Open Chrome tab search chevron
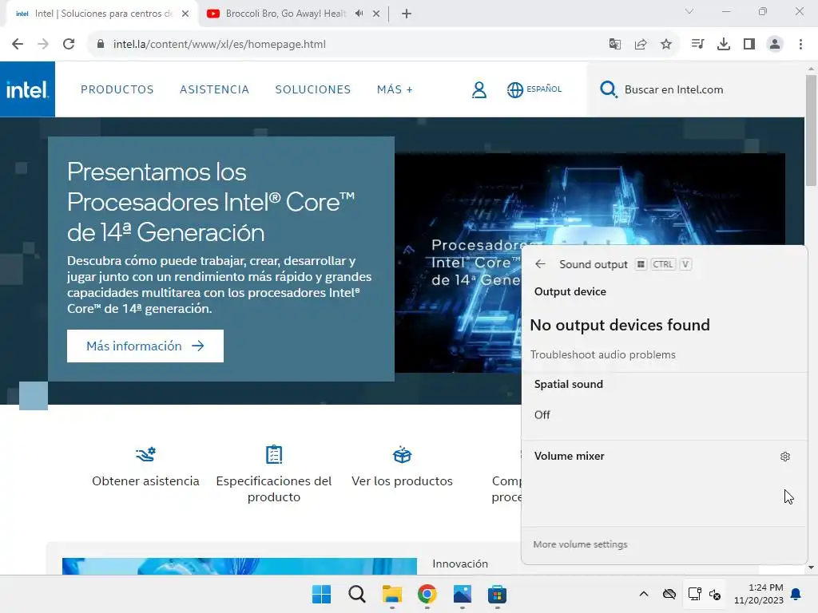Viewport: 818px width, 613px height. tap(689, 11)
